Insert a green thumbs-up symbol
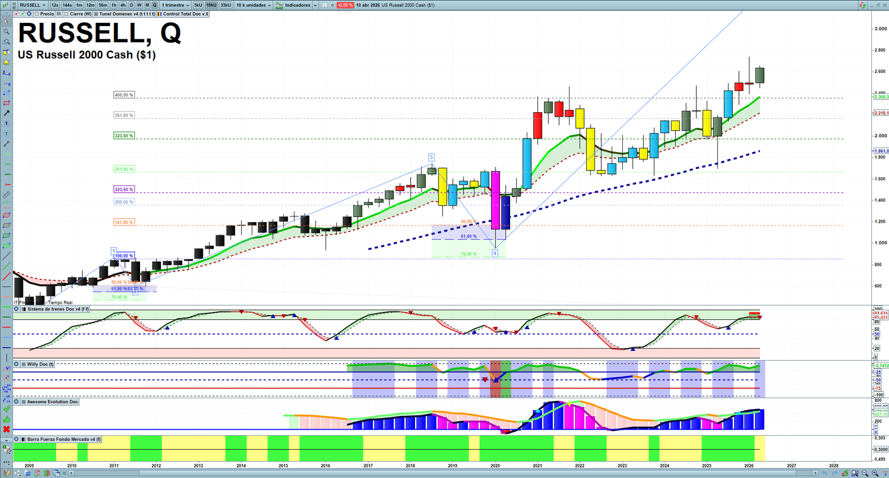 click(6, 419)
